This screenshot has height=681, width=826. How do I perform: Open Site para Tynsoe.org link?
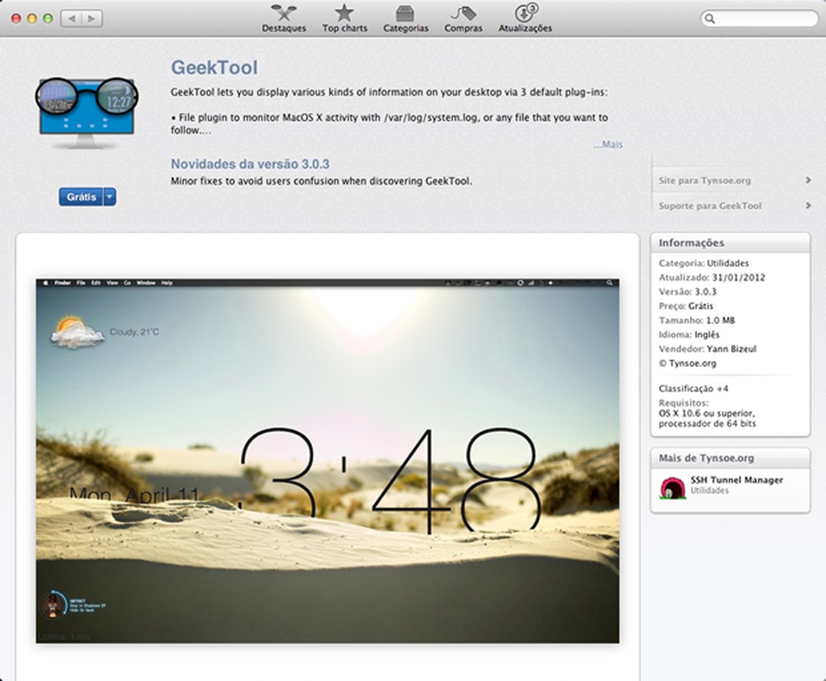coord(704,181)
